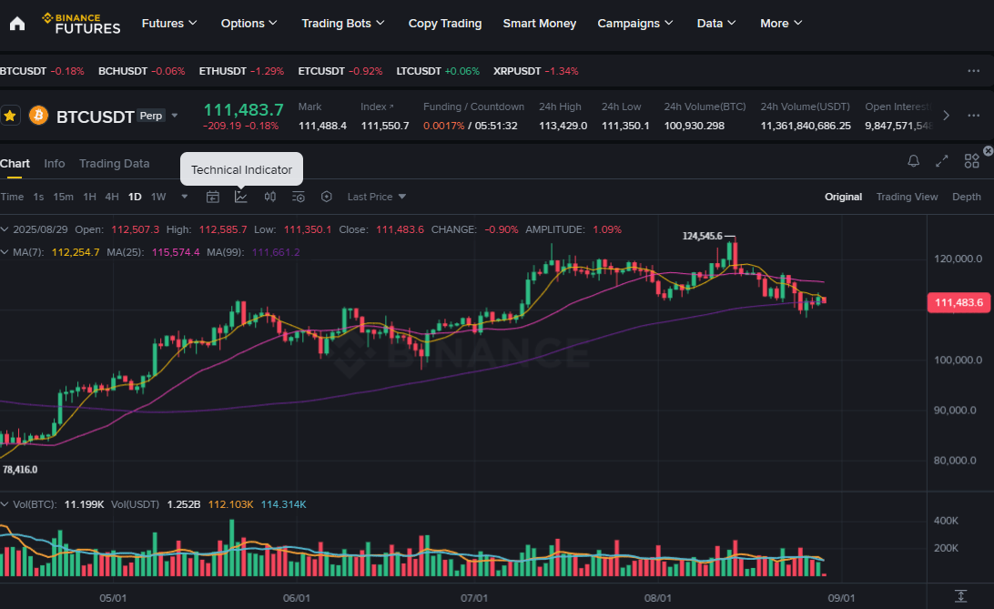Open Binance Futures logo link
Image resolution: width=994 pixels, height=609 pixels.
tap(81, 24)
